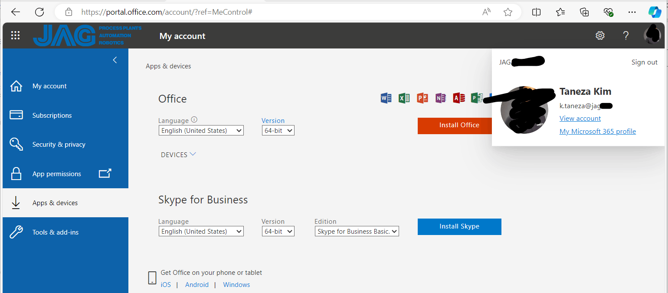Click Sign out link
The image size is (668, 293).
[645, 62]
